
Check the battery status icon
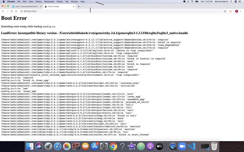(x=197, y=1)
